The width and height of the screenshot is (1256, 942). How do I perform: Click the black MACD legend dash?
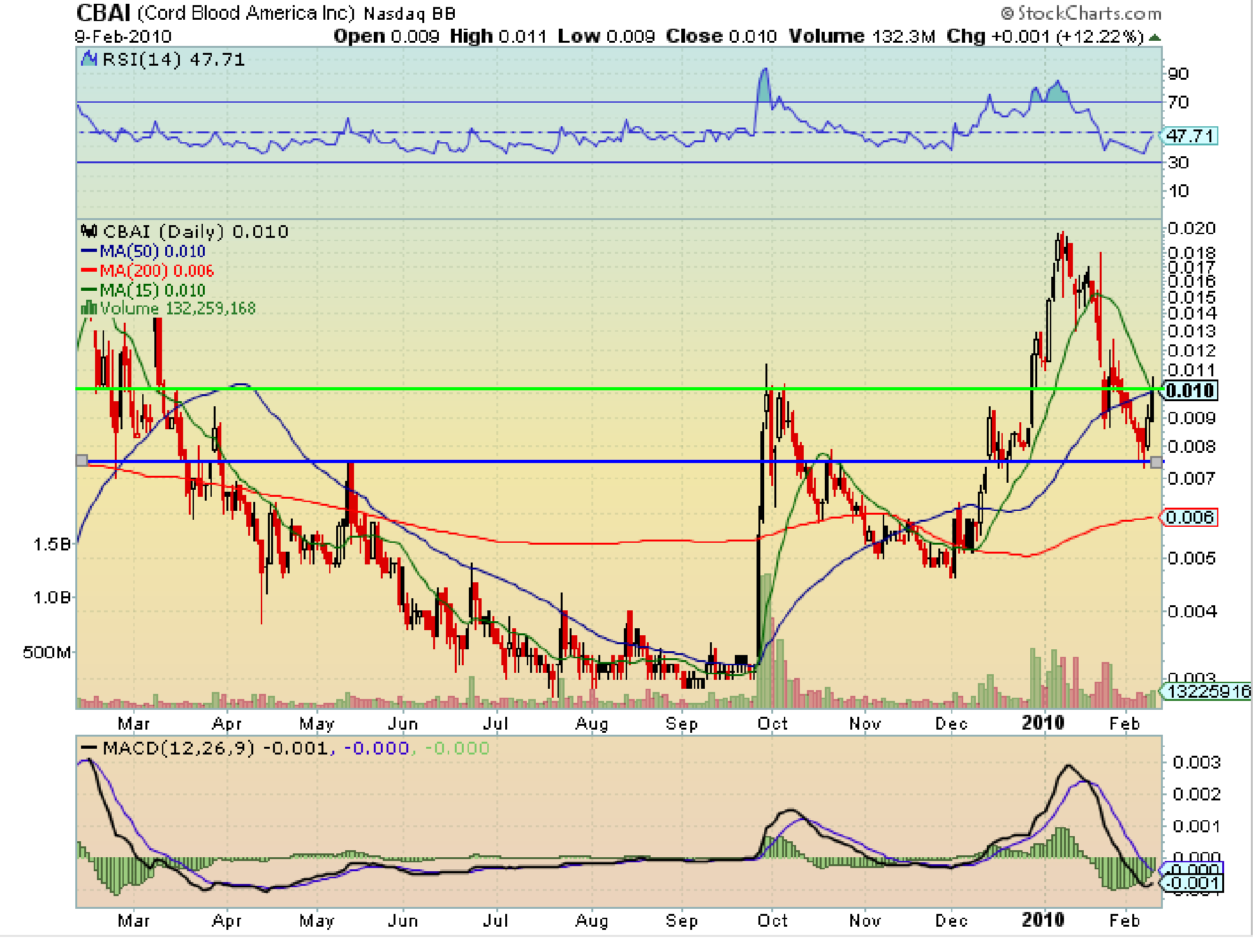click(89, 748)
